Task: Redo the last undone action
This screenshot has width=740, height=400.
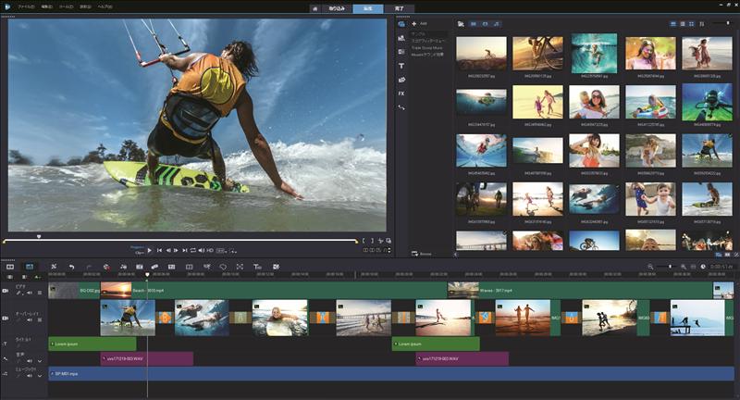Action: 89,267
